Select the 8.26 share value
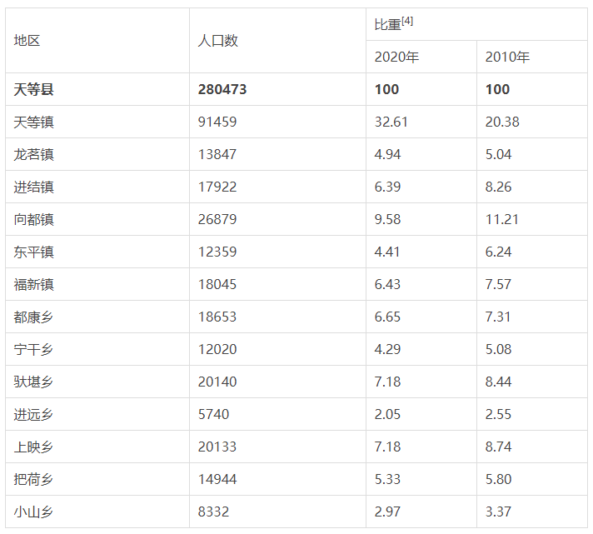Viewport: 593px width, 534px height. point(498,187)
